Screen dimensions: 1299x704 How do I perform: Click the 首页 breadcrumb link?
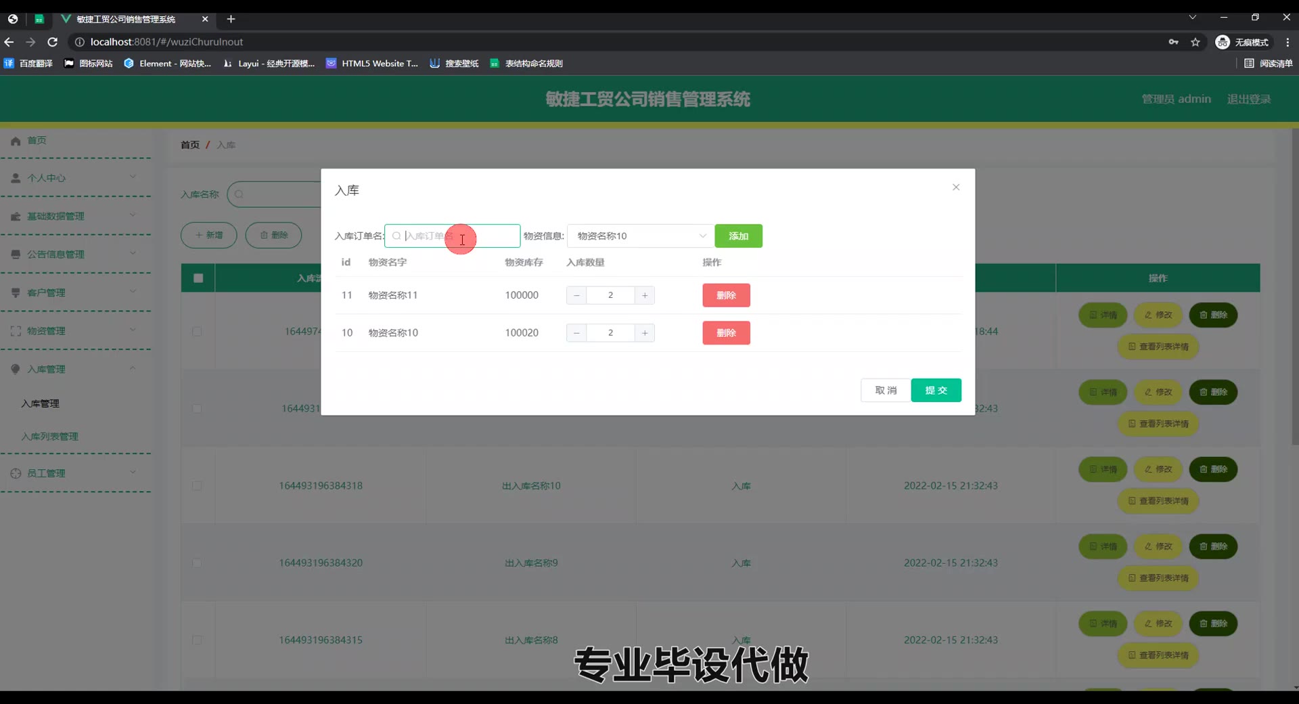coord(190,145)
